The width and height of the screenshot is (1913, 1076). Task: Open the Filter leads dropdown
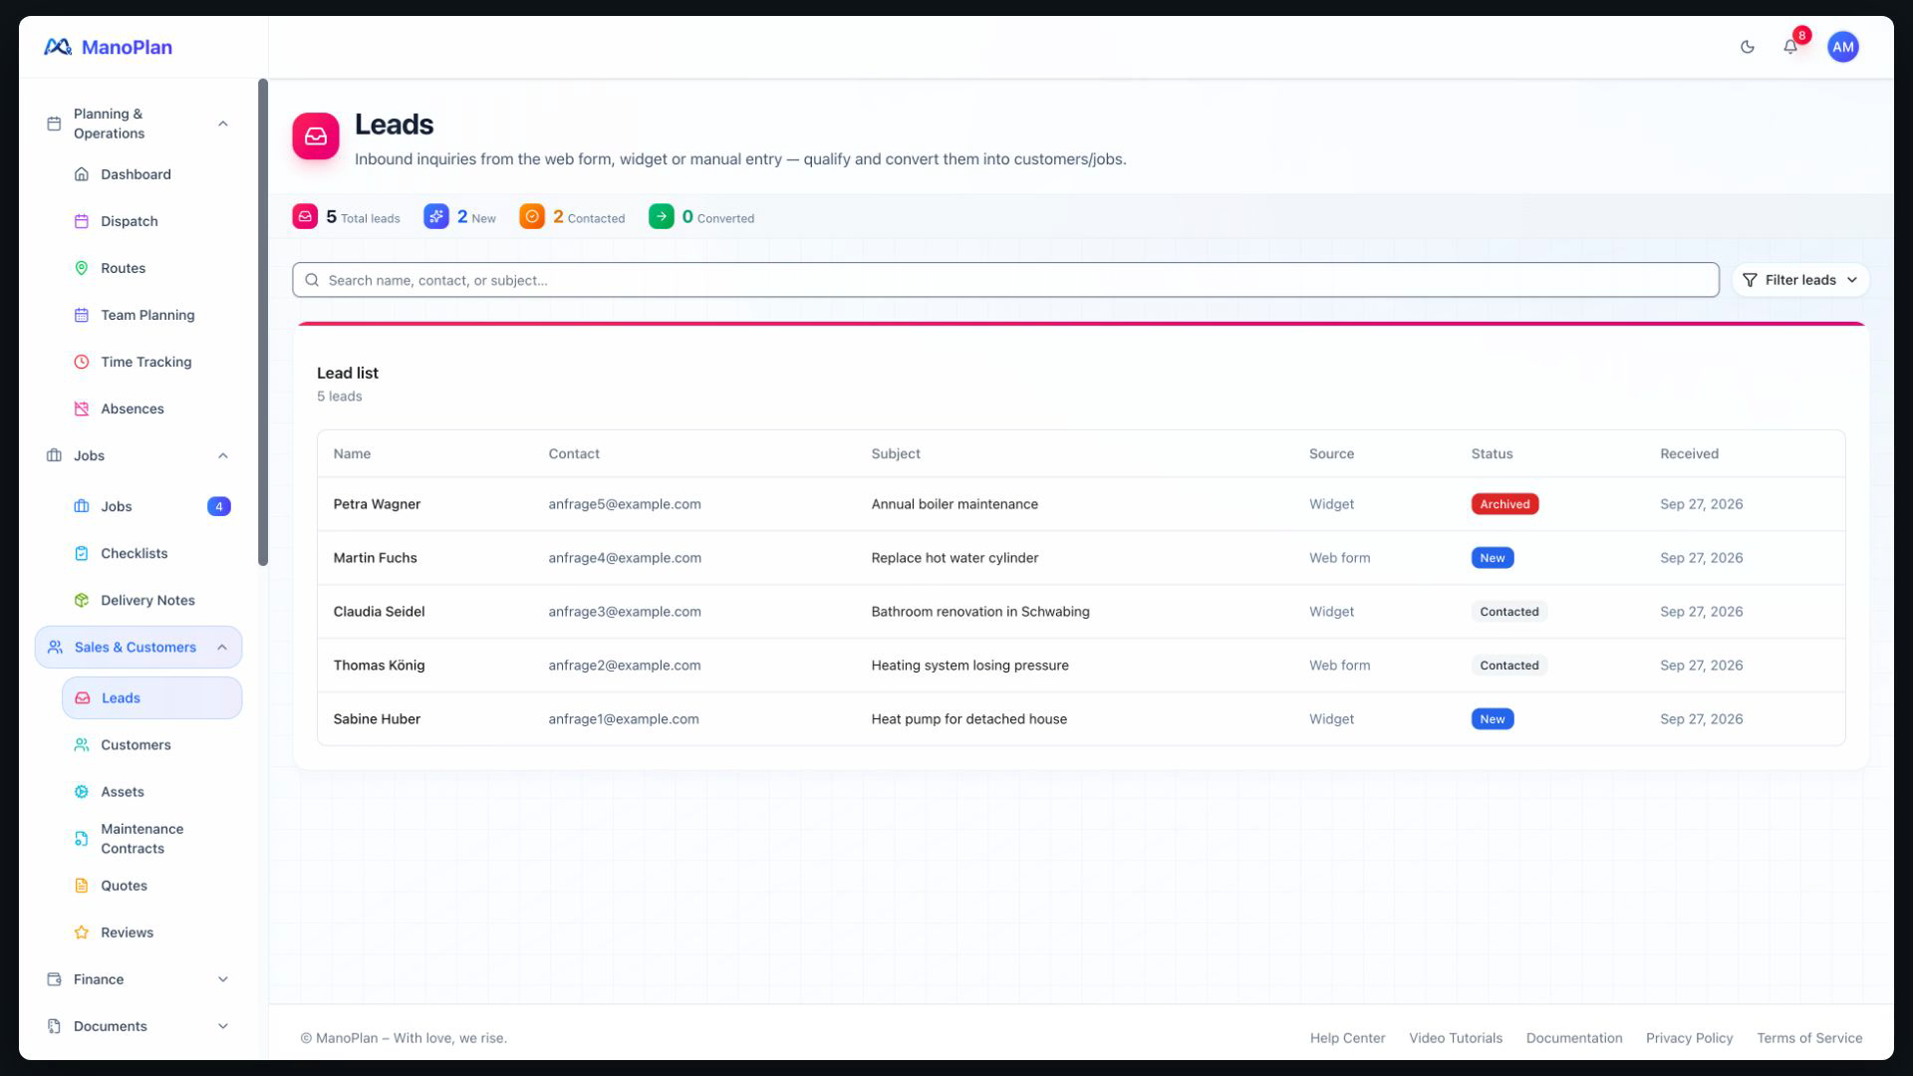pos(1800,280)
